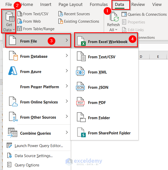This screenshot has width=168, height=170.
Task: Switch to the Review tab
Action: 138,4
